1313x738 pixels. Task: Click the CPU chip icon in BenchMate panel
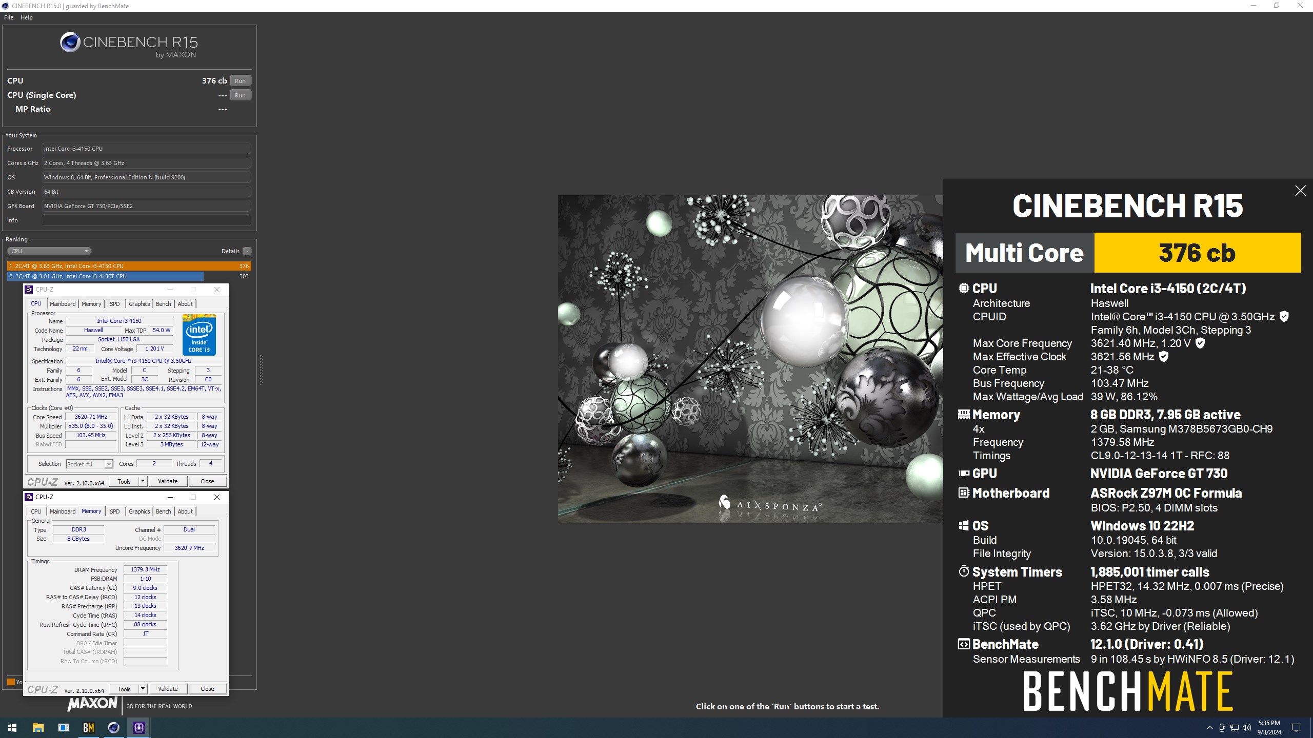click(964, 288)
